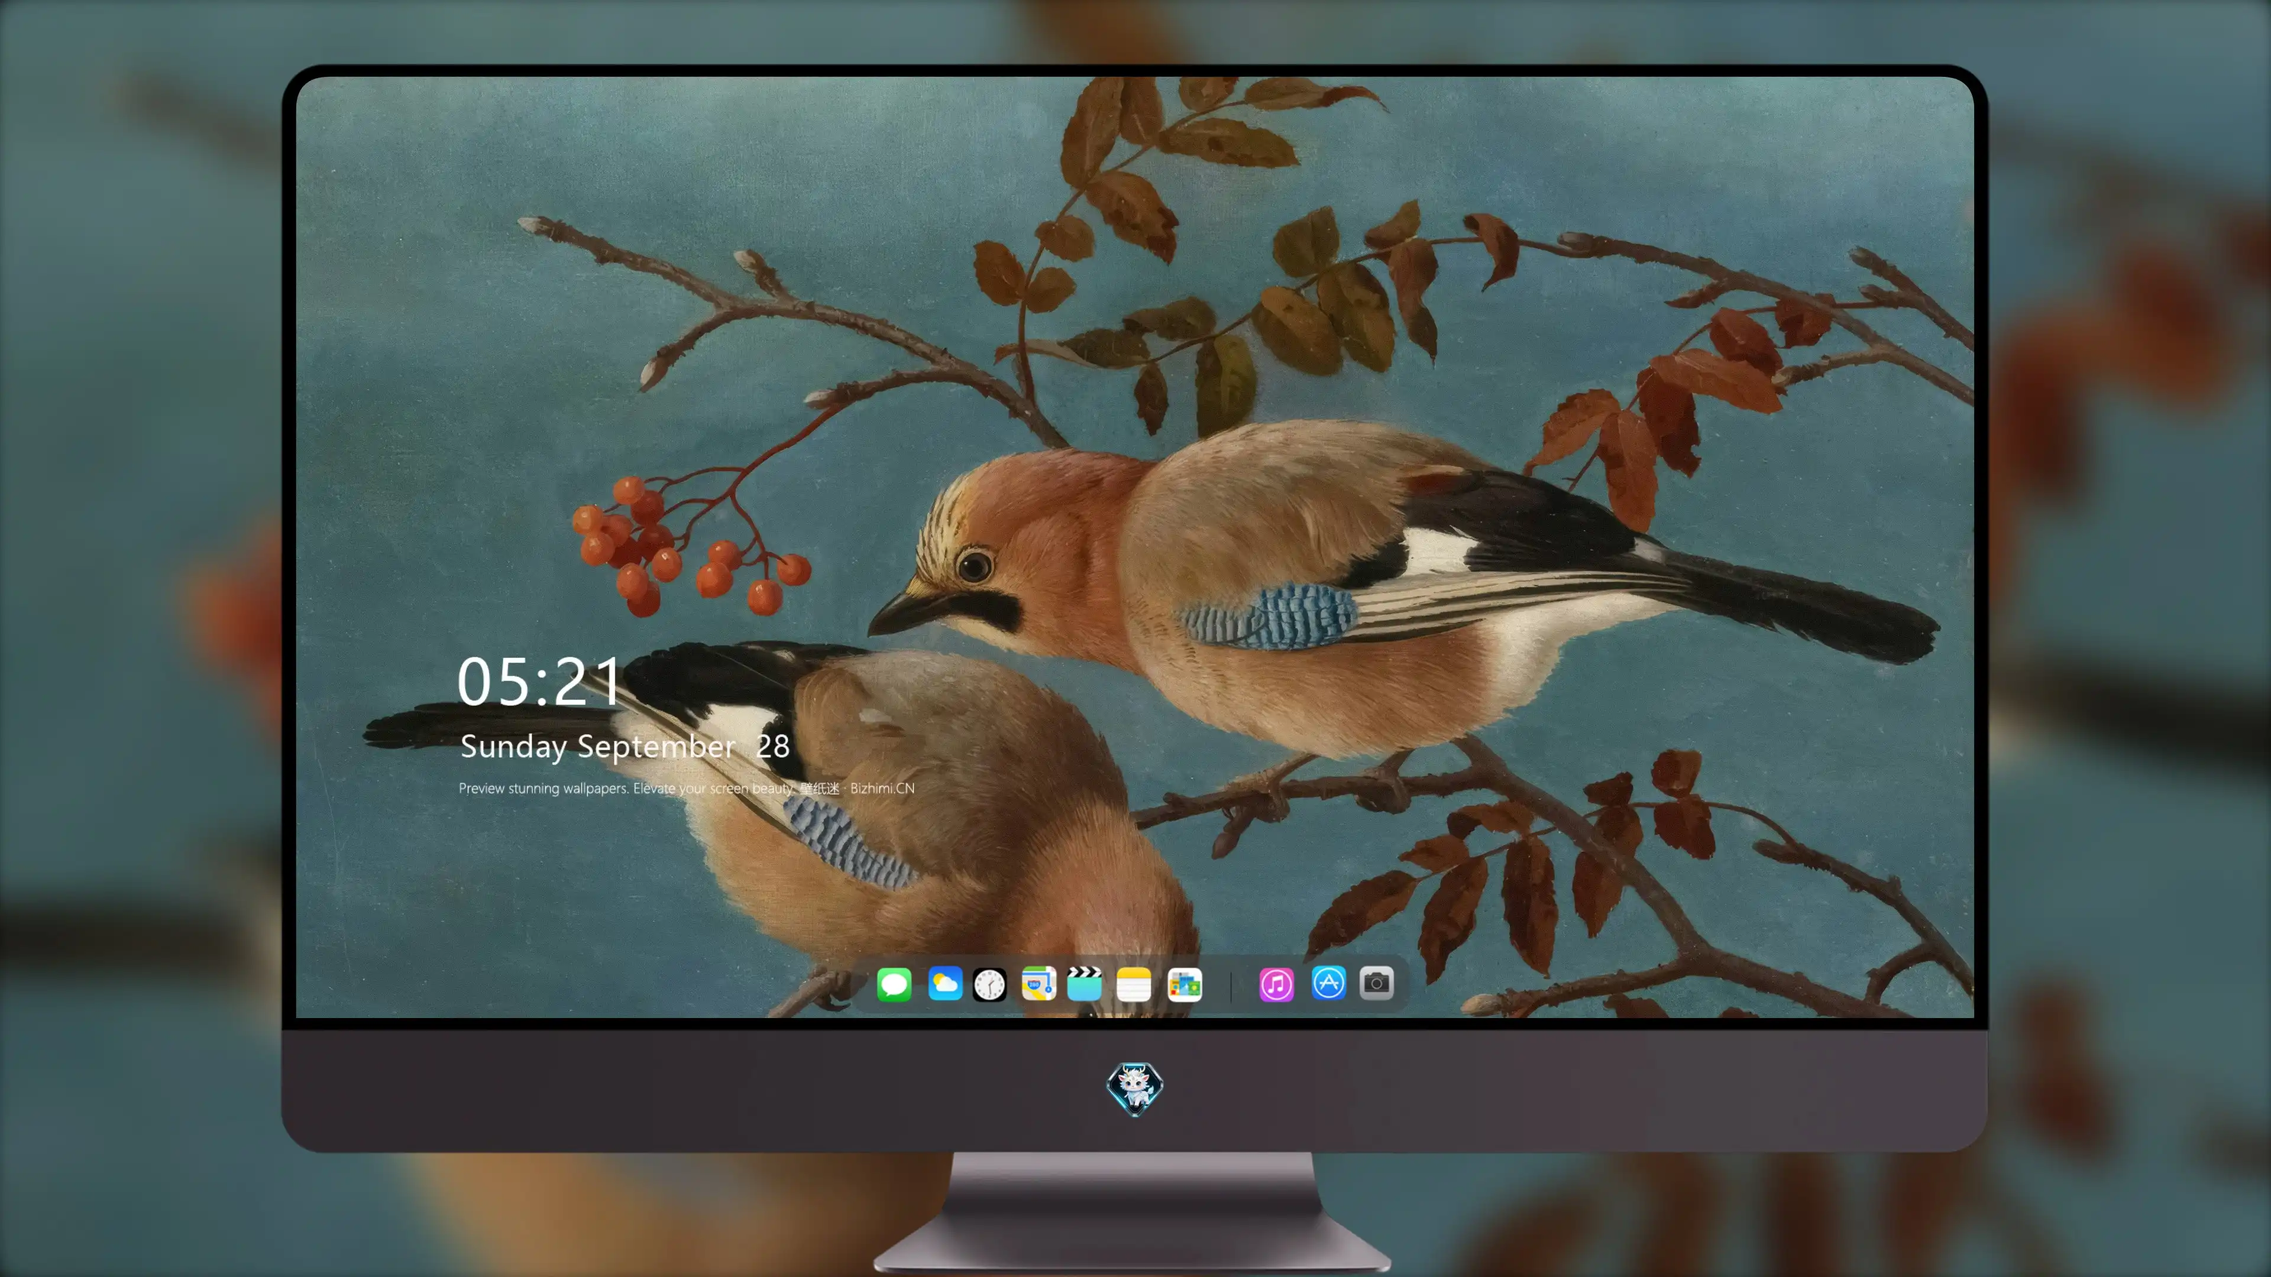Open the Camera app in the dock

click(1376, 983)
